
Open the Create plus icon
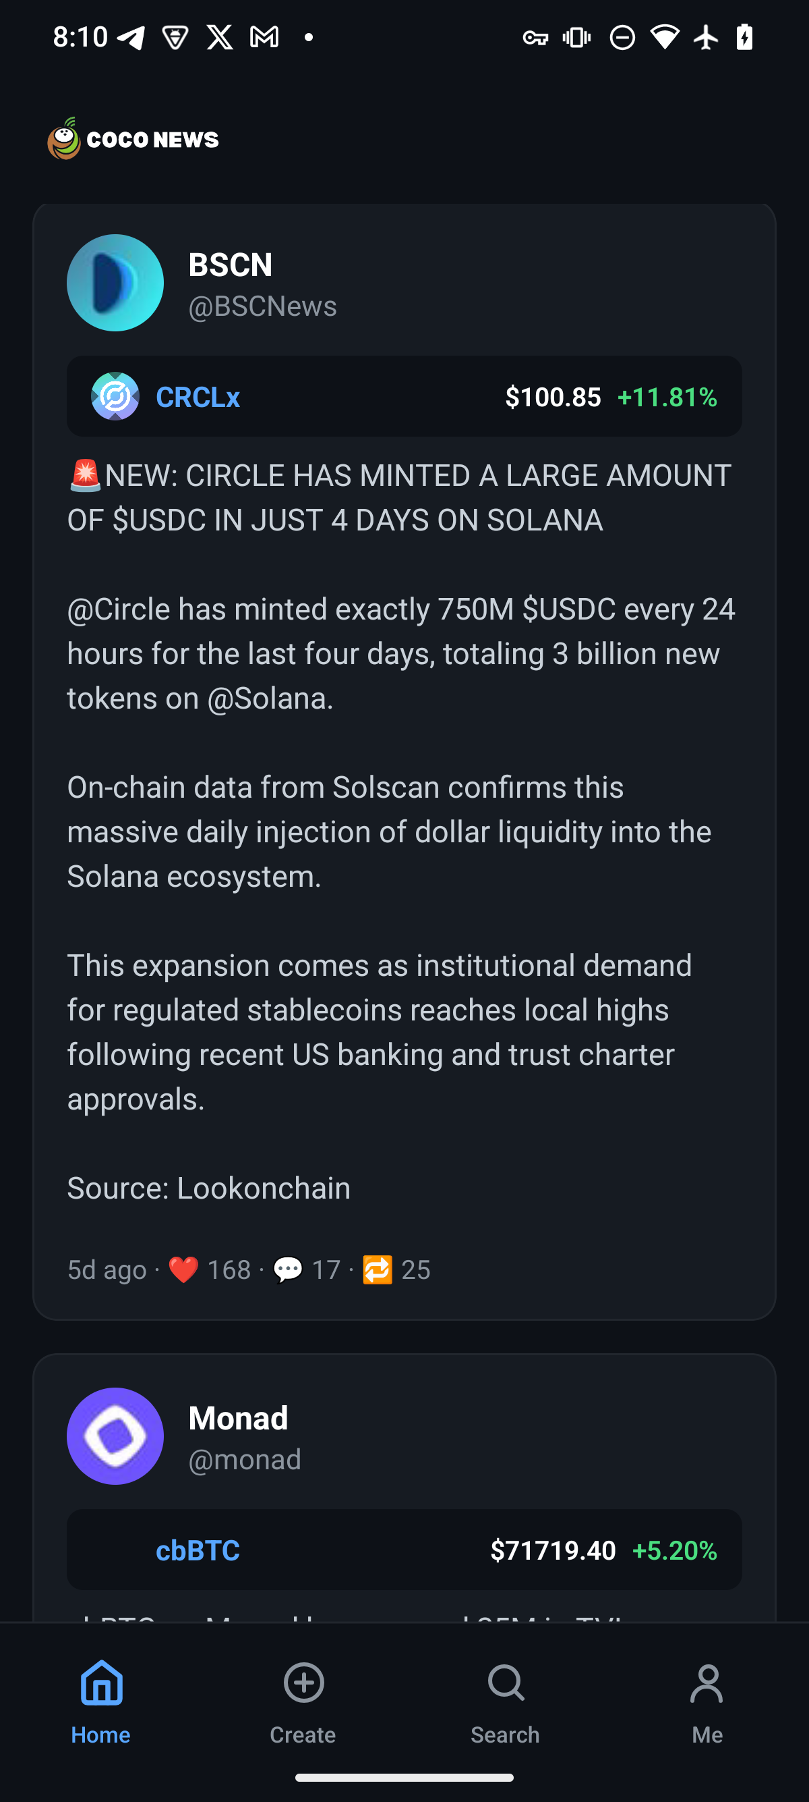(x=303, y=1683)
